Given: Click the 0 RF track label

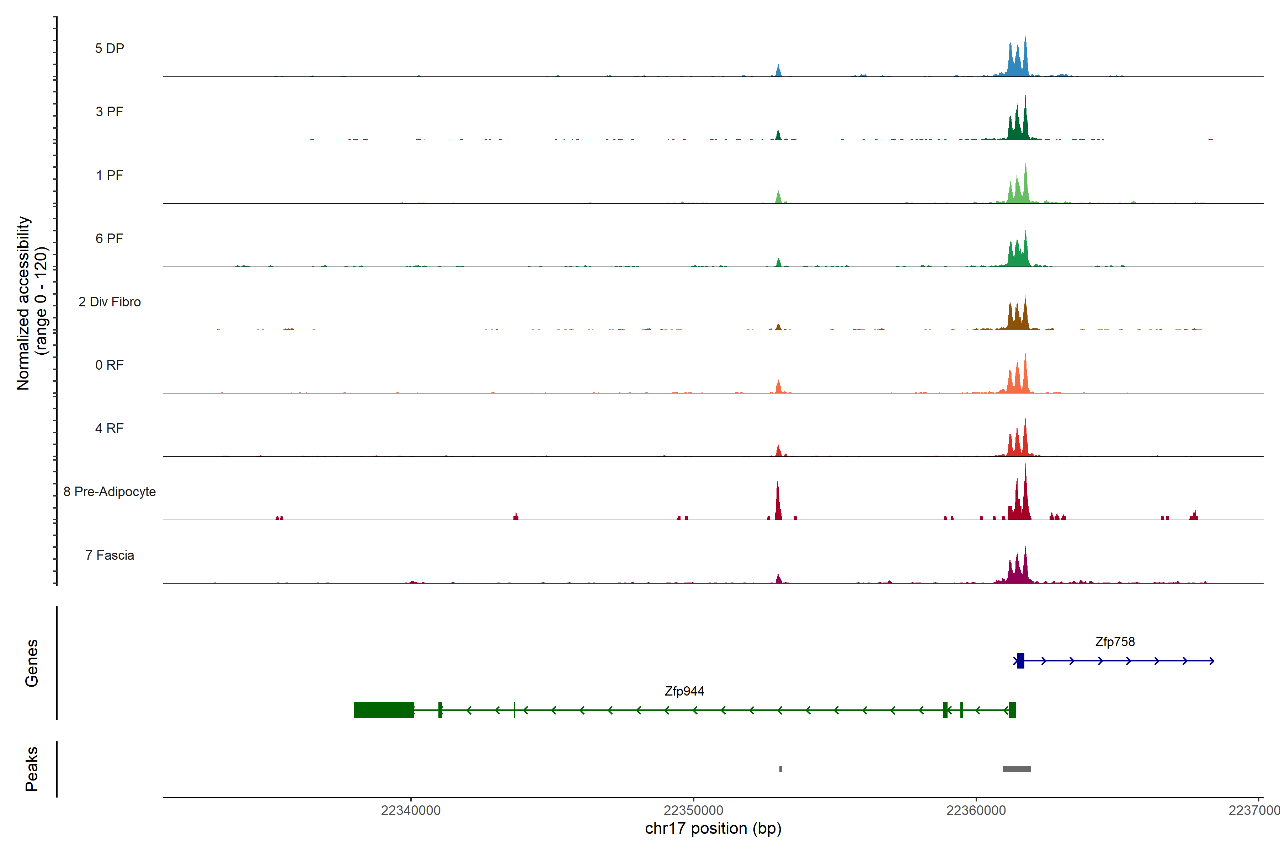Looking at the screenshot, I should click(x=110, y=365).
